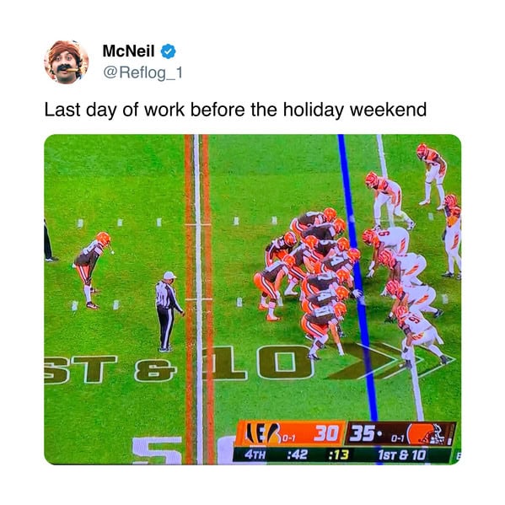Screen dimensions: 505x505
Task: Click the lone Browns player standing left
Action: tap(92, 270)
